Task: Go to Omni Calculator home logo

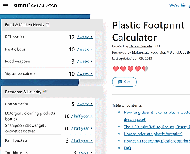Action: point(35,5)
